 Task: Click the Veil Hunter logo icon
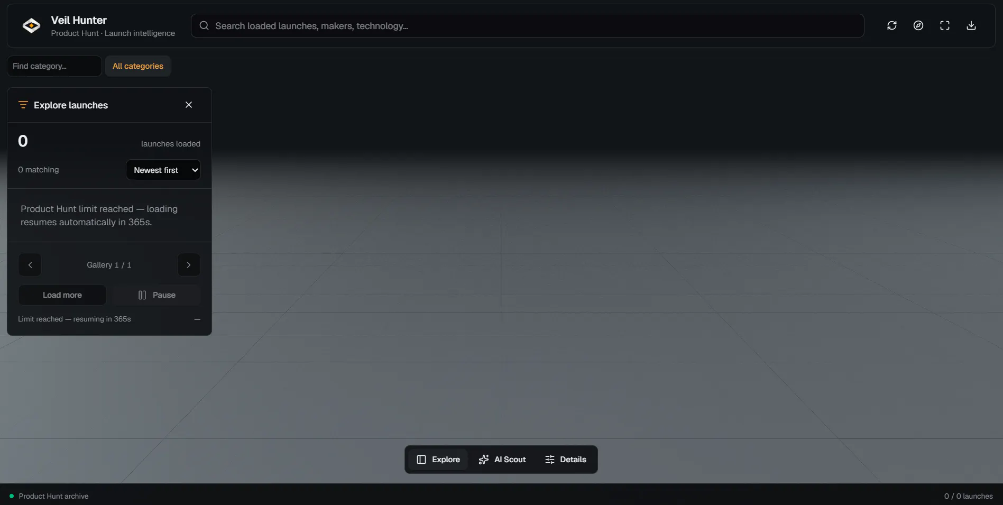pos(31,25)
